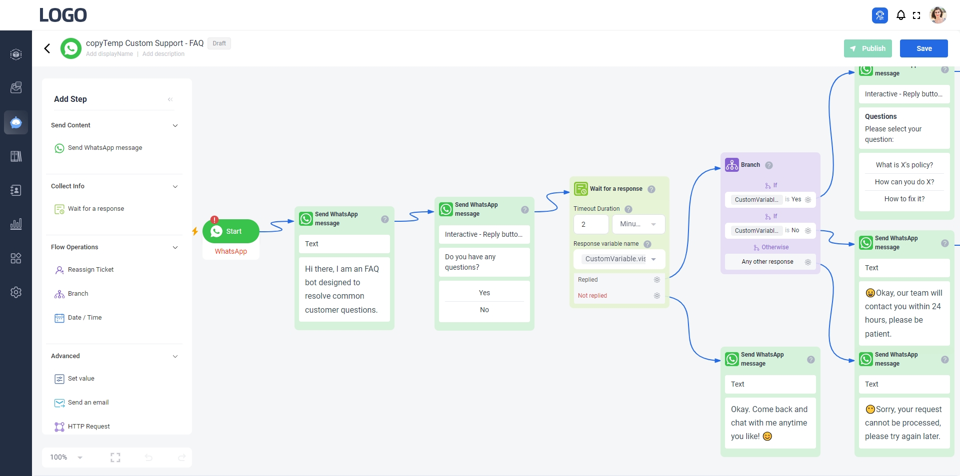Open the contacts sidebar icon

(x=16, y=190)
